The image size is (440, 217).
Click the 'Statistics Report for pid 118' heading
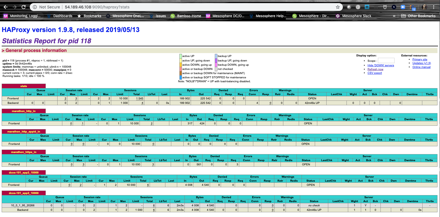click(47, 41)
